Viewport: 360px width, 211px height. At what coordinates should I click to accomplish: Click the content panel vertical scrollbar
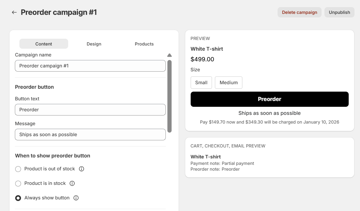tap(169, 96)
